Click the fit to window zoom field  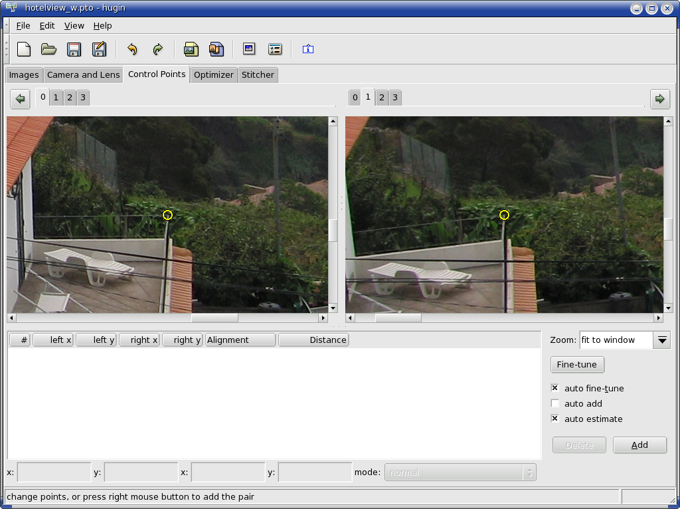[616, 340]
